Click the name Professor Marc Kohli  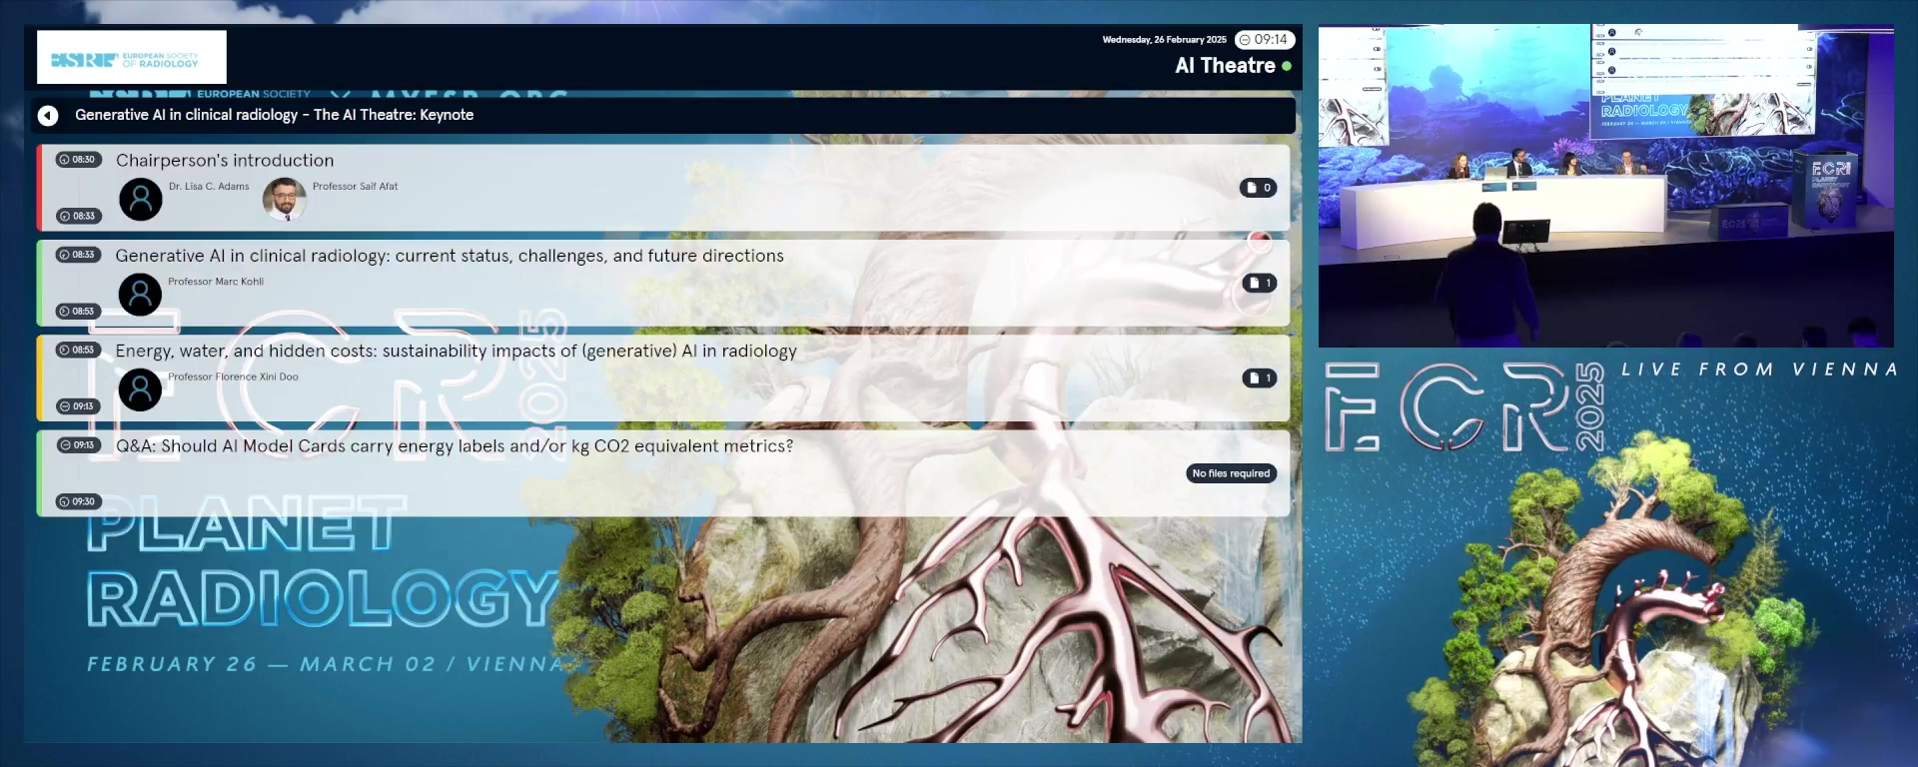pyautogui.click(x=216, y=282)
